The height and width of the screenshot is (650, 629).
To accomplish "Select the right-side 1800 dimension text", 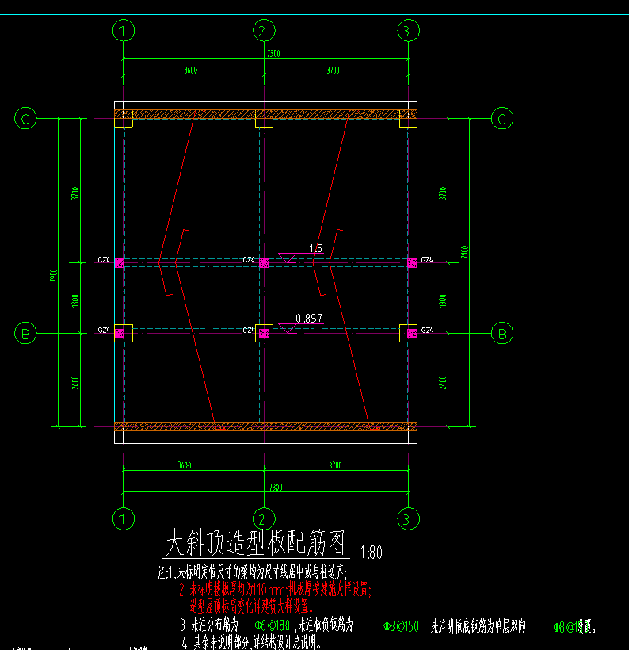I will (443, 300).
